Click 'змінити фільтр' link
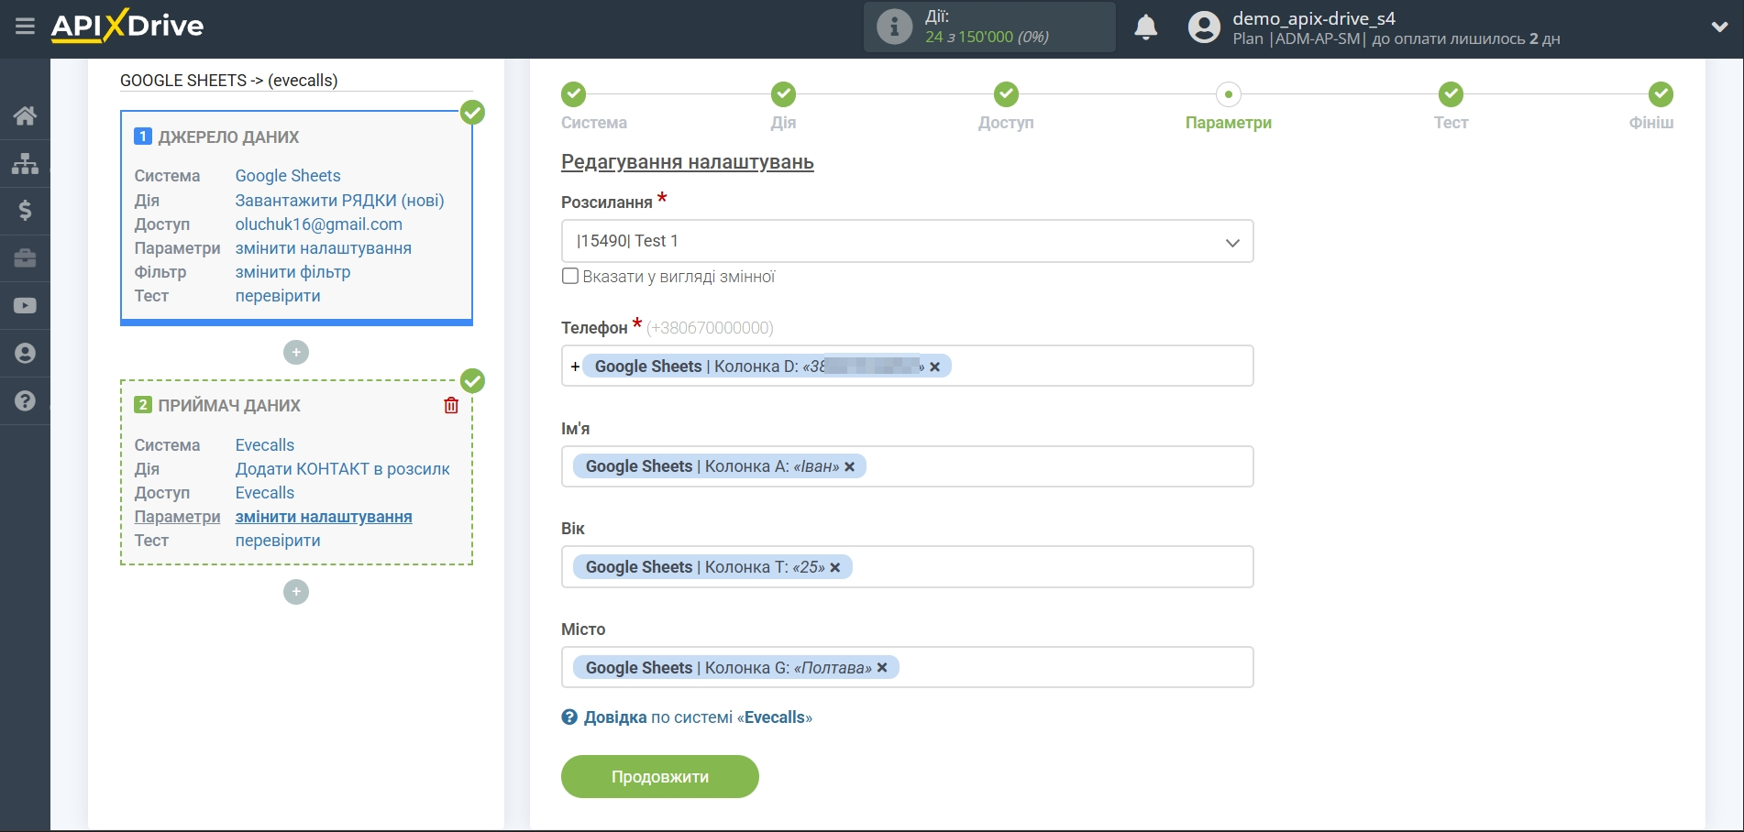Image resolution: width=1744 pixels, height=832 pixels. (293, 272)
